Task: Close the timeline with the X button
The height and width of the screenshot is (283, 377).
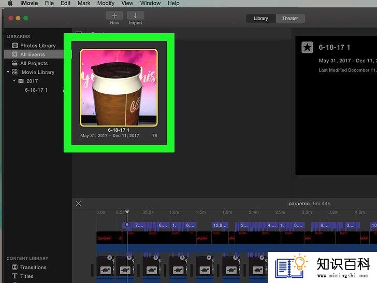Action: [78, 204]
